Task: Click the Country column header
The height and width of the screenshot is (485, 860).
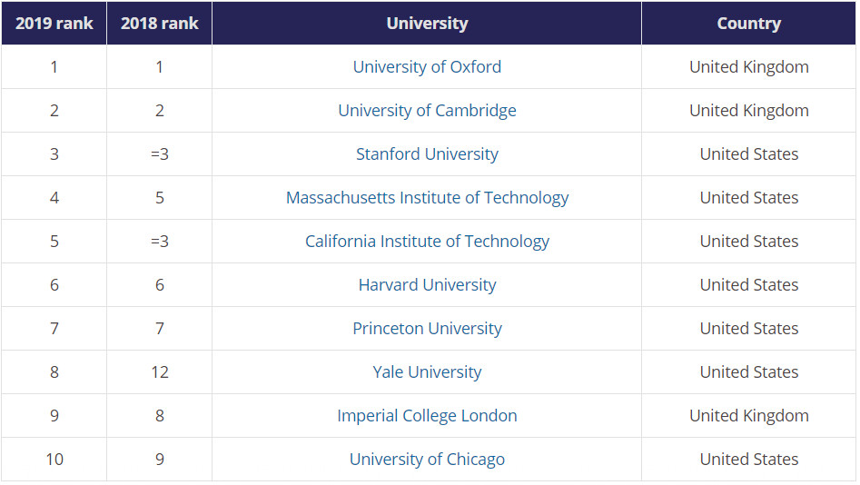Action: tap(748, 24)
